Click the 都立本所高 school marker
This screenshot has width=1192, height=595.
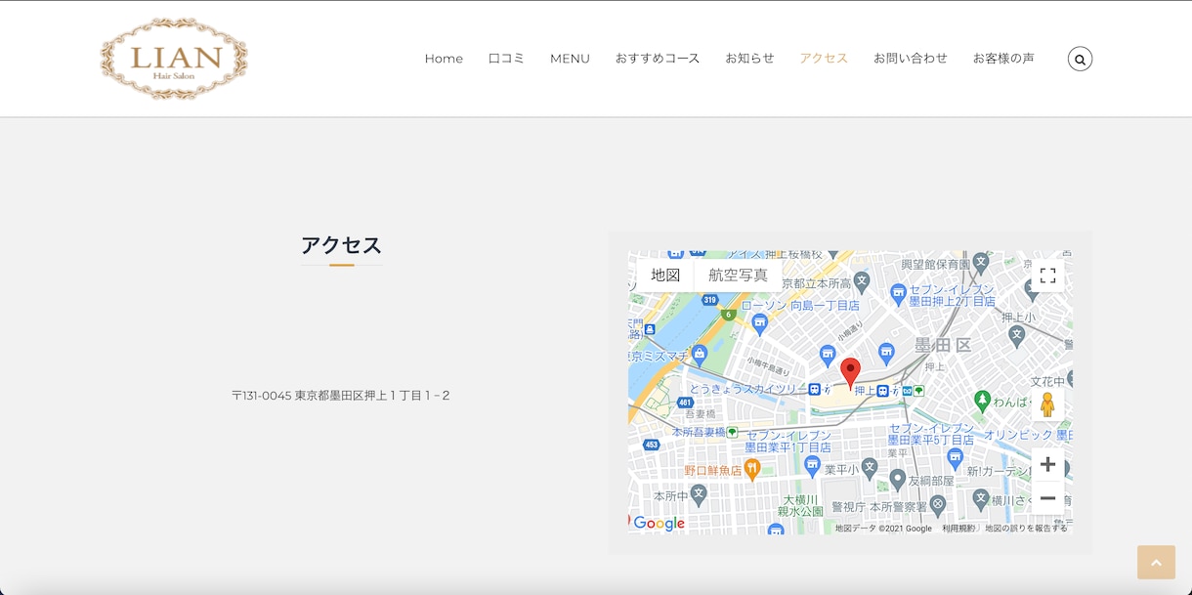point(861,282)
